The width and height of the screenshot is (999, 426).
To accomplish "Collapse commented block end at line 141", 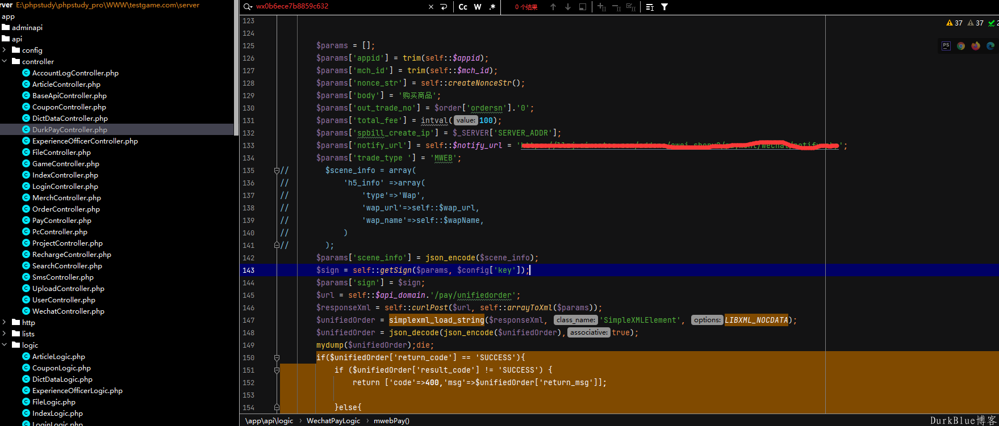I will coord(277,245).
